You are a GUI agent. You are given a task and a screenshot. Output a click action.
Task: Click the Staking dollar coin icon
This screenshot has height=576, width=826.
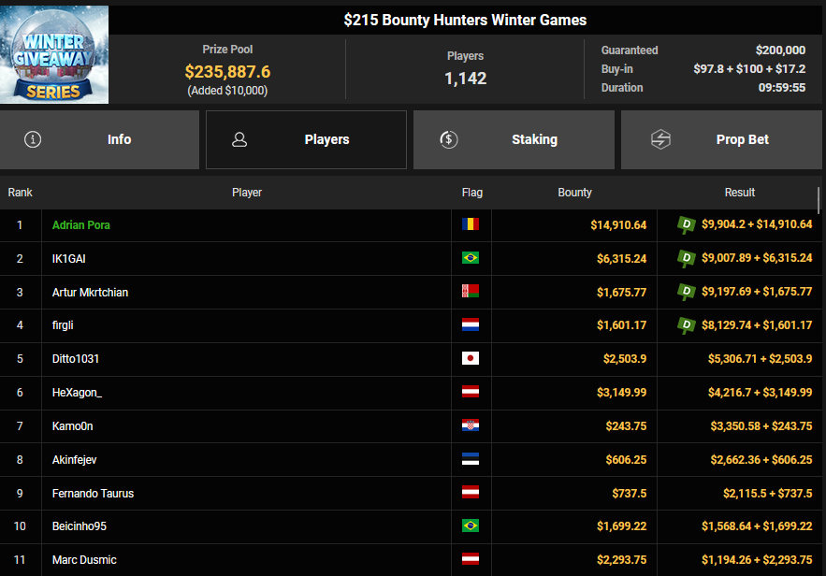pos(448,140)
